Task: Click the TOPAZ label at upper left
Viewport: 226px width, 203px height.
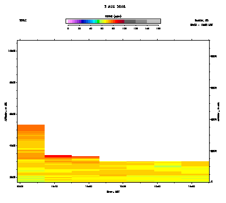Action: (x=23, y=20)
